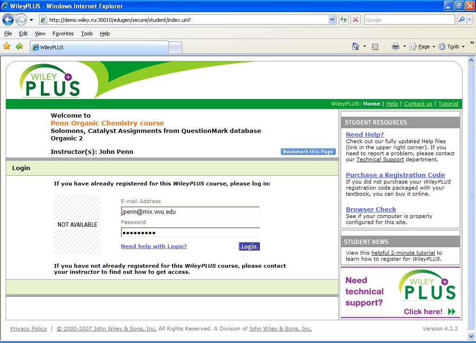This screenshot has width=476, height=343.
Task: Click the Password field
Action: coord(190,232)
